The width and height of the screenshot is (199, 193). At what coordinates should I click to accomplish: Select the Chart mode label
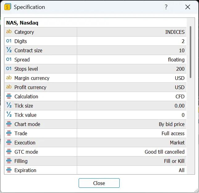[27, 124]
